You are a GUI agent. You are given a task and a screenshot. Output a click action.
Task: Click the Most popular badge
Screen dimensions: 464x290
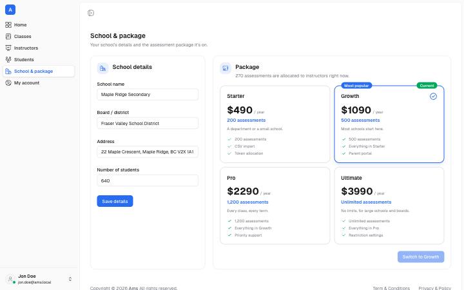(356, 86)
